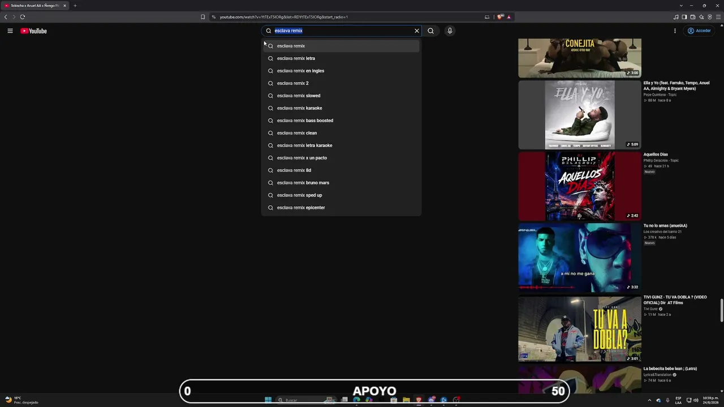Image resolution: width=724 pixels, height=407 pixels.
Task: Choose 'esclava remix bruno mars' suggestion
Action: click(x=341, y=183)
